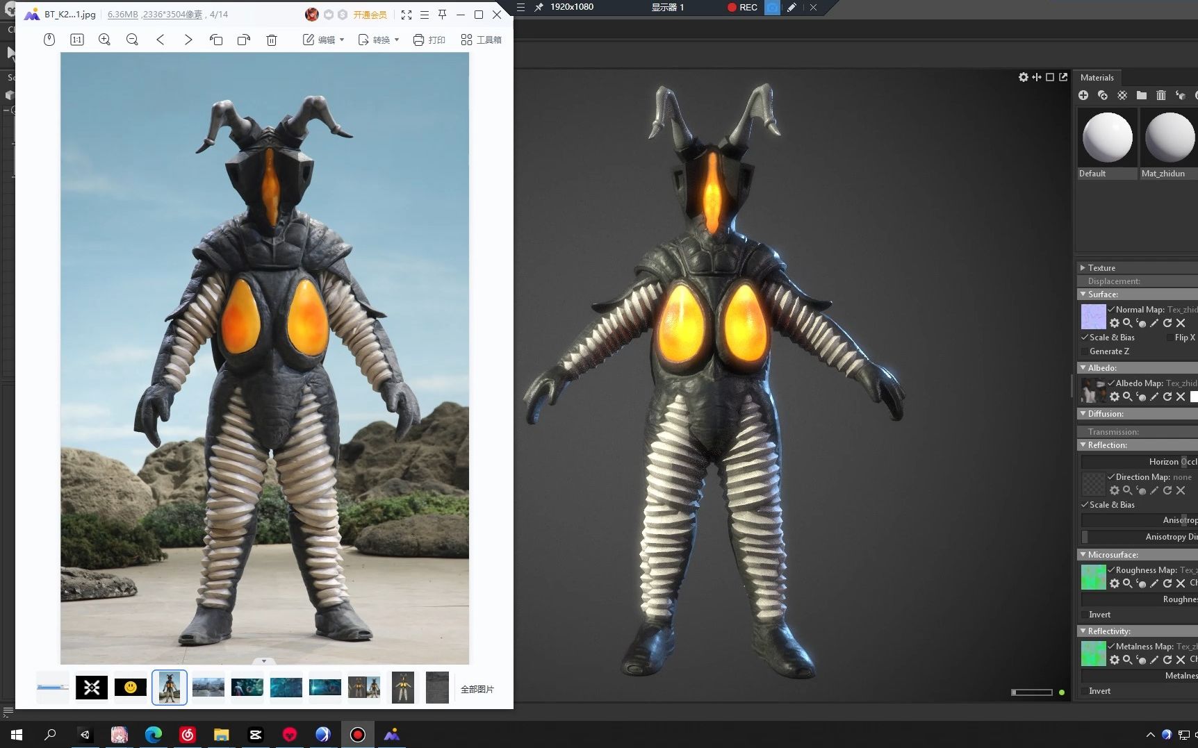The image size is (1198, 748).
Task: Adjust the Horizon Occlusion slider
Action: pyautogui.click(x=1140, y=462)
